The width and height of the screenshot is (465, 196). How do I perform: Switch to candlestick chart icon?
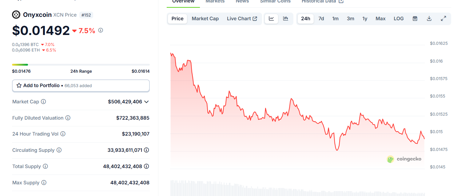pos(286,19)
